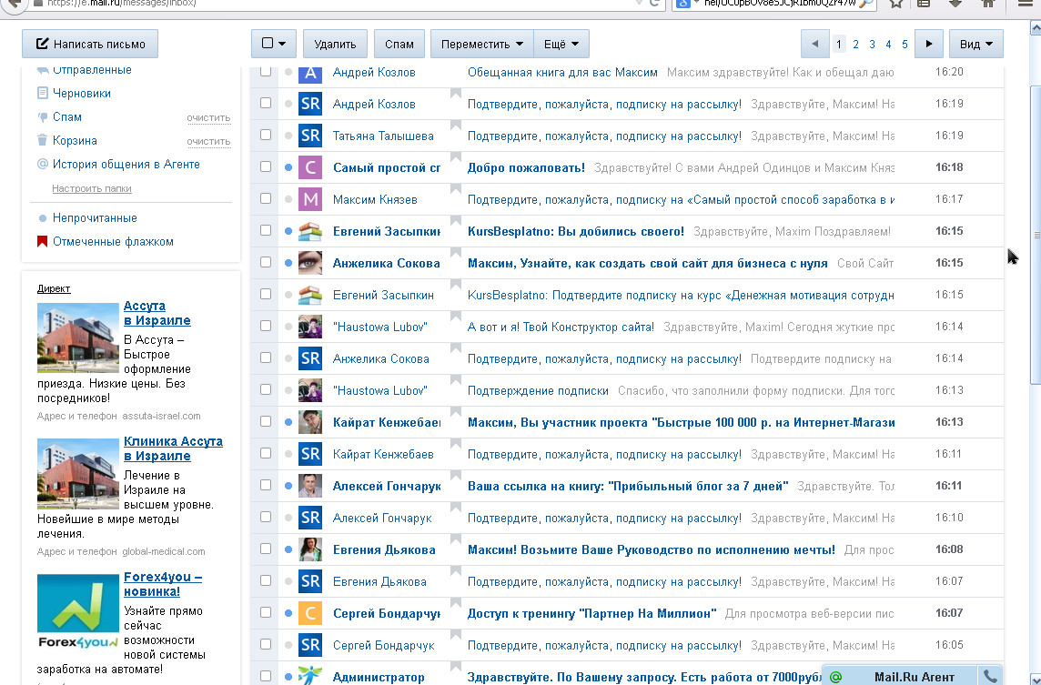Flag the Анжелика Сокова 16:15 email

pyautogui.click(x=455, y=253)
